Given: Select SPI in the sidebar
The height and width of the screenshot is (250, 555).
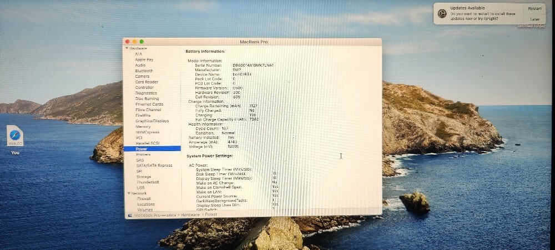Looking at the screenshot, I should 139,171.
